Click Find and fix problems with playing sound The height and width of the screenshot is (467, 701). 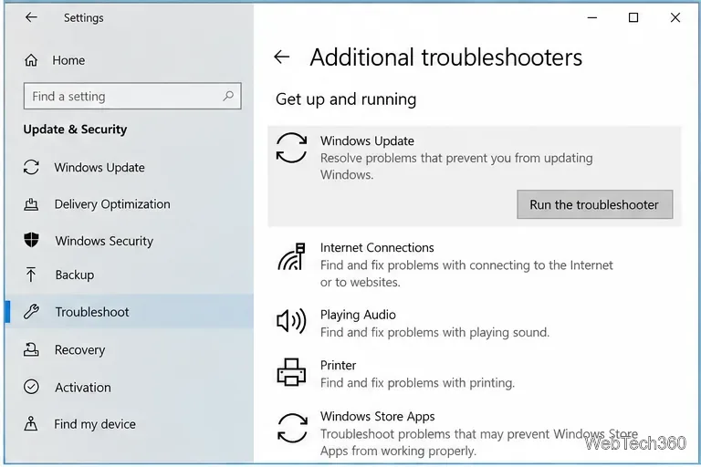click(x=434, y=333)
